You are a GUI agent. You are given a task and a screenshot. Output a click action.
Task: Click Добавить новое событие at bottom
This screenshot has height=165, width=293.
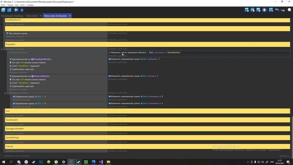[17, 156]
